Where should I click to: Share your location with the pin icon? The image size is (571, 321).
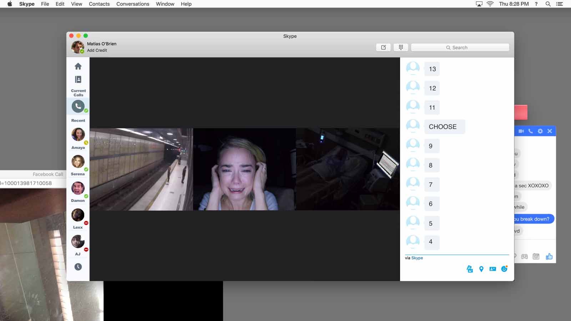pyautogui.click(x=481, y=269)
